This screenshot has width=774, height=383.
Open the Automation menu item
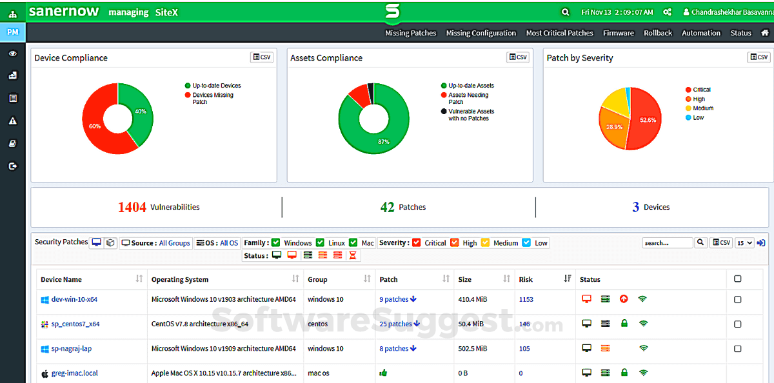pyautogui.click(x=701, y=32)
